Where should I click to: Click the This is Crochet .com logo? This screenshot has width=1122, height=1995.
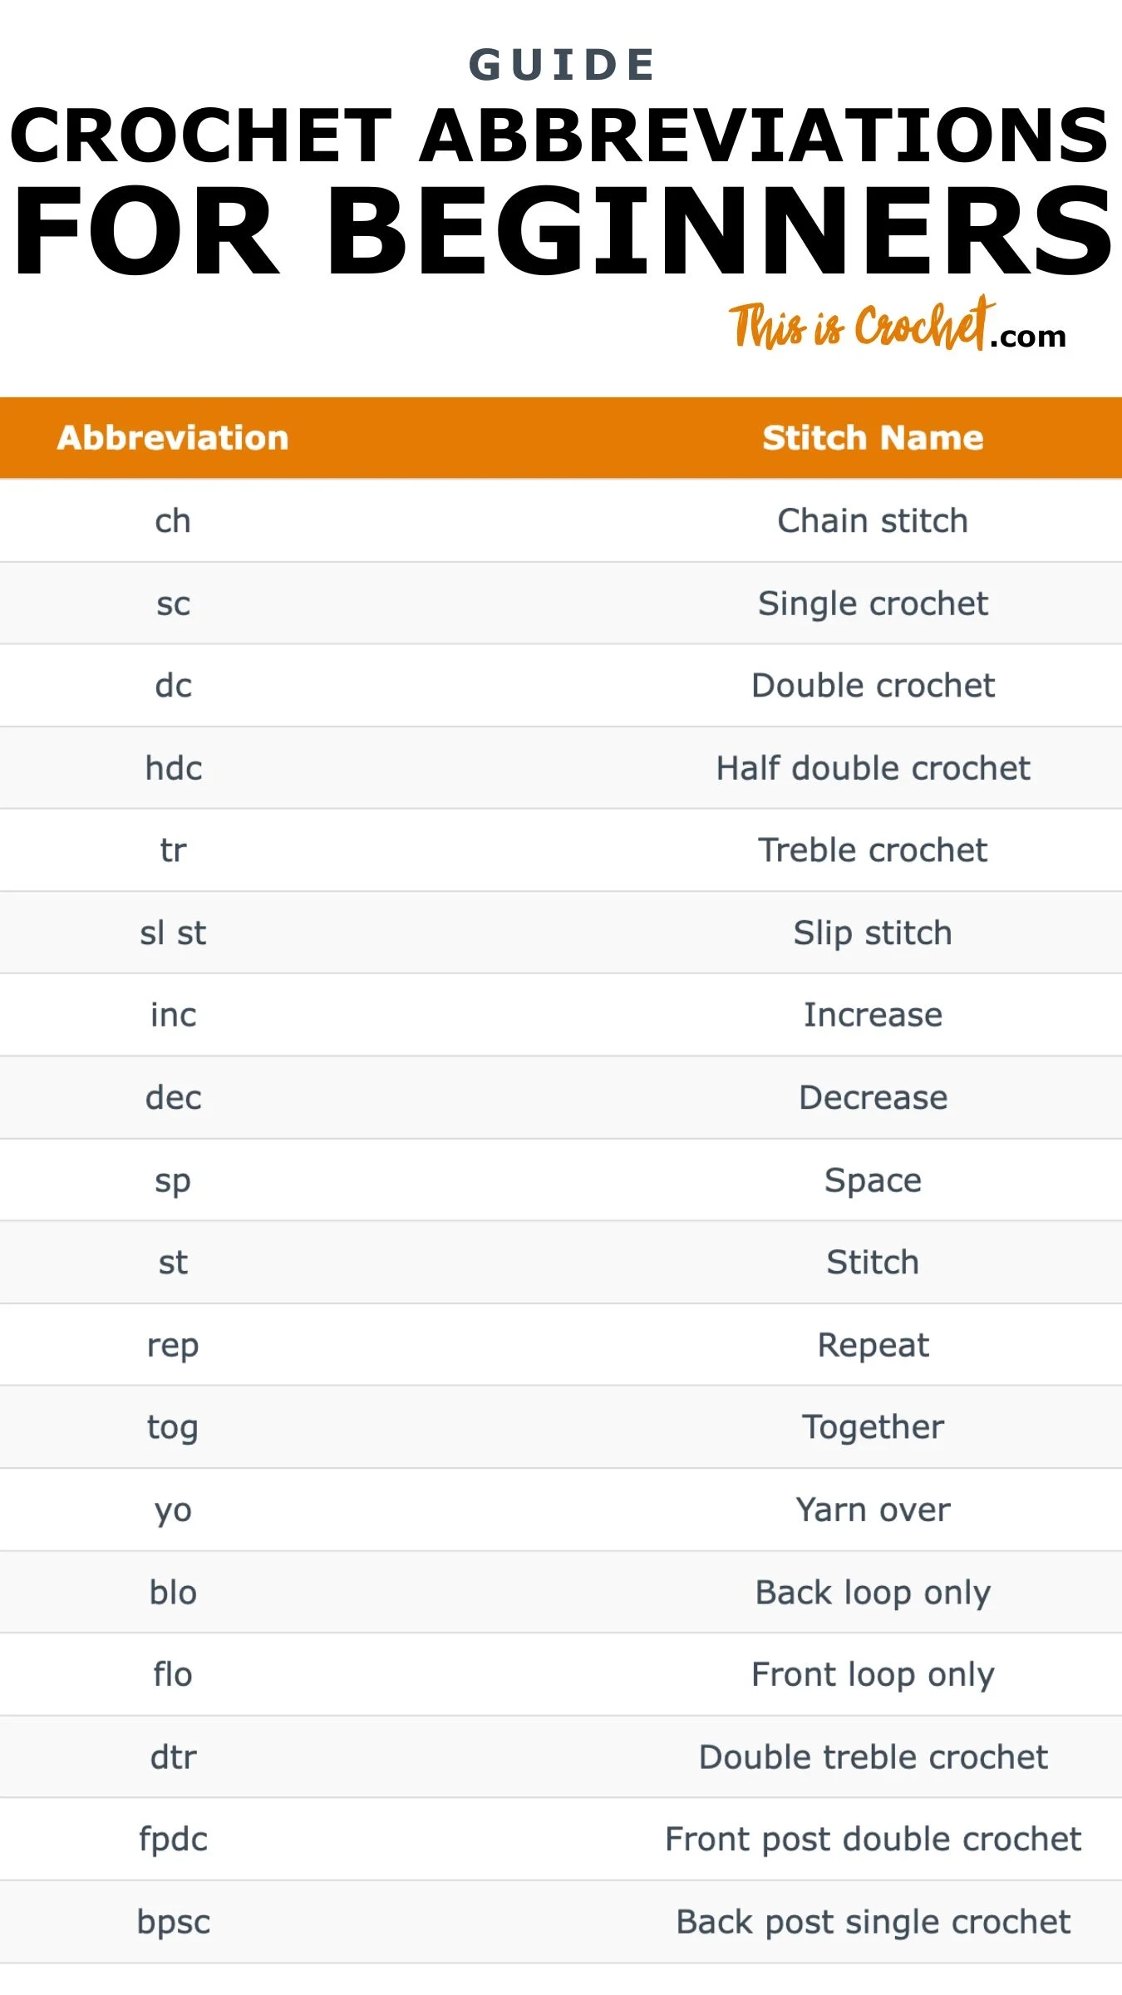898,326
